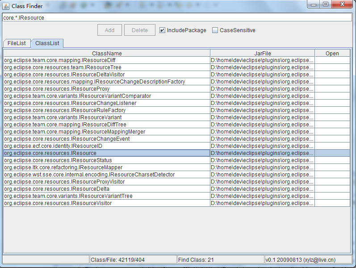
Task: Select the ClassList tab
Action: click(x=47, y=43)
